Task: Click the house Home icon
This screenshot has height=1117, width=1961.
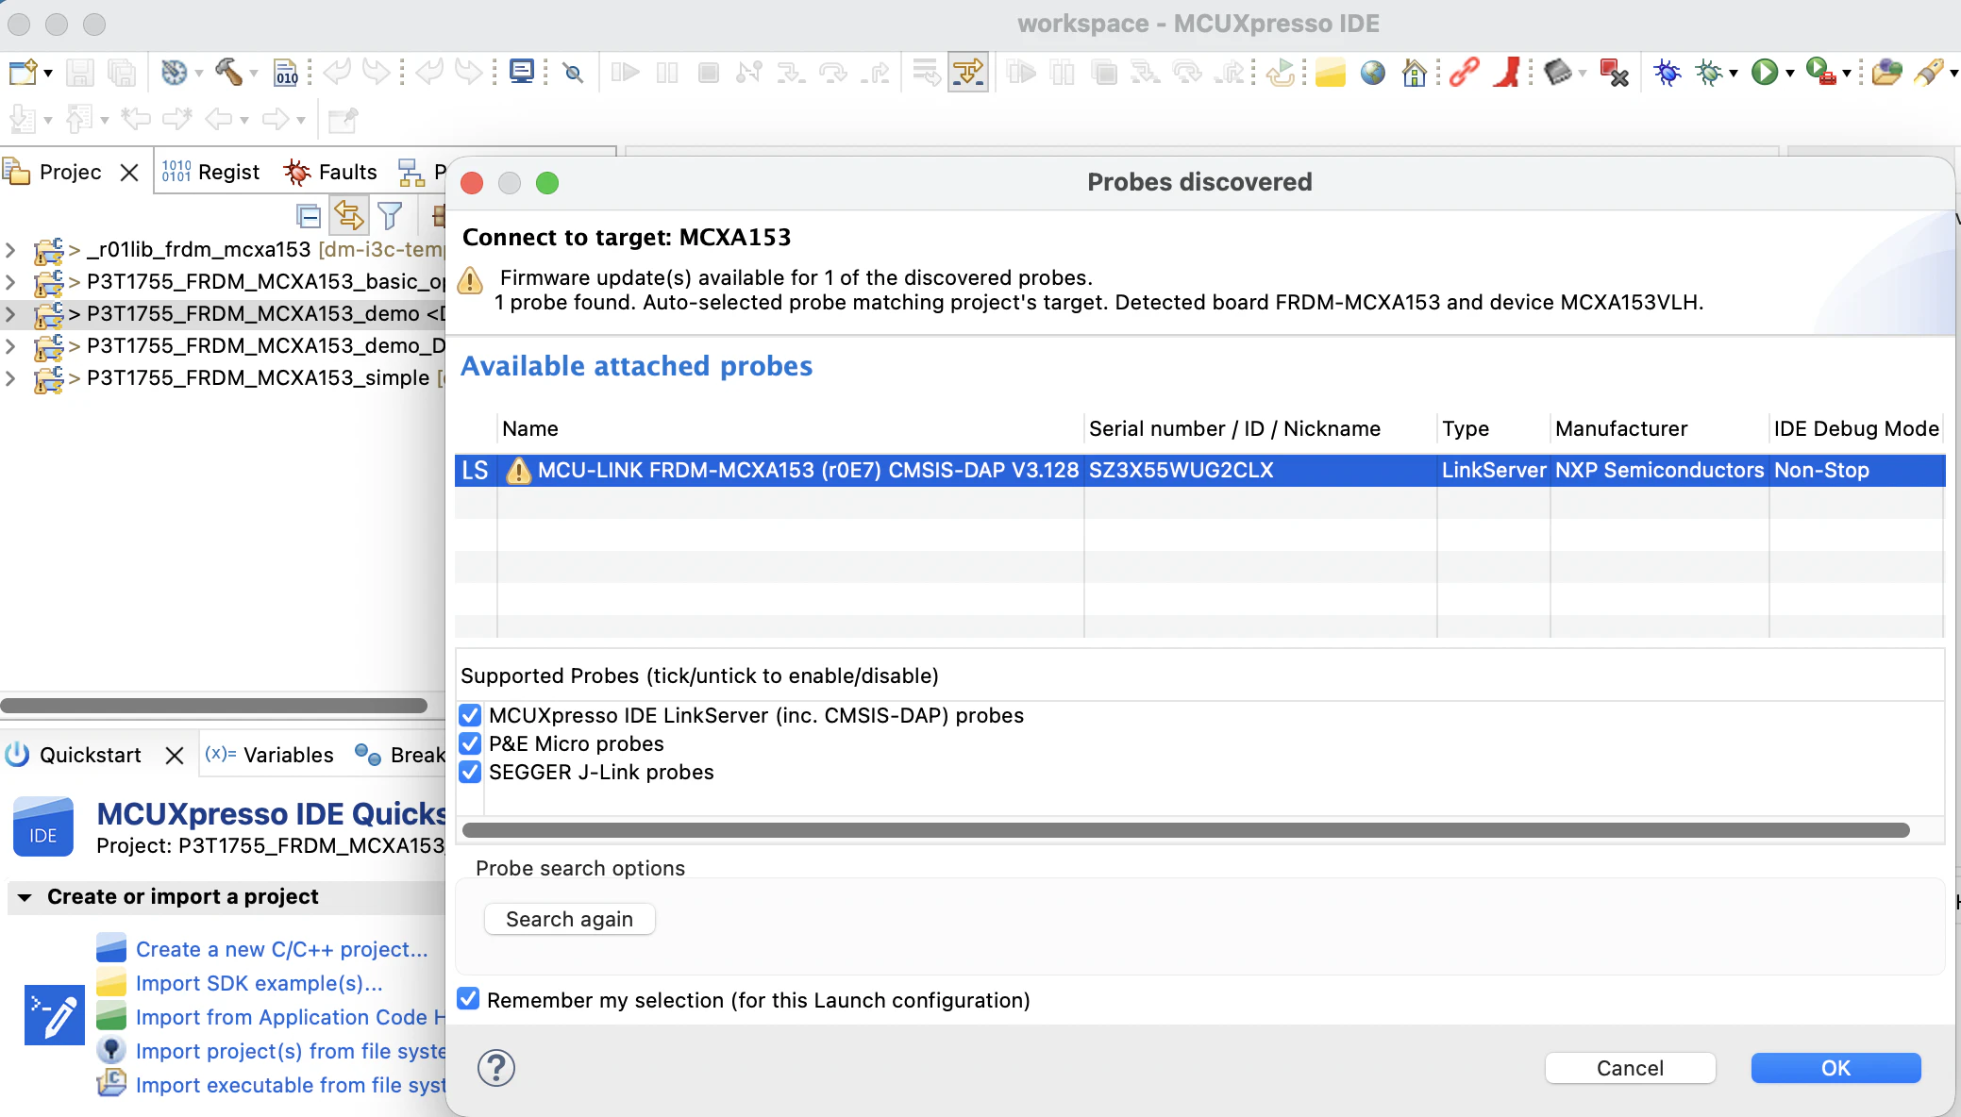Action: click(1414, 72)
